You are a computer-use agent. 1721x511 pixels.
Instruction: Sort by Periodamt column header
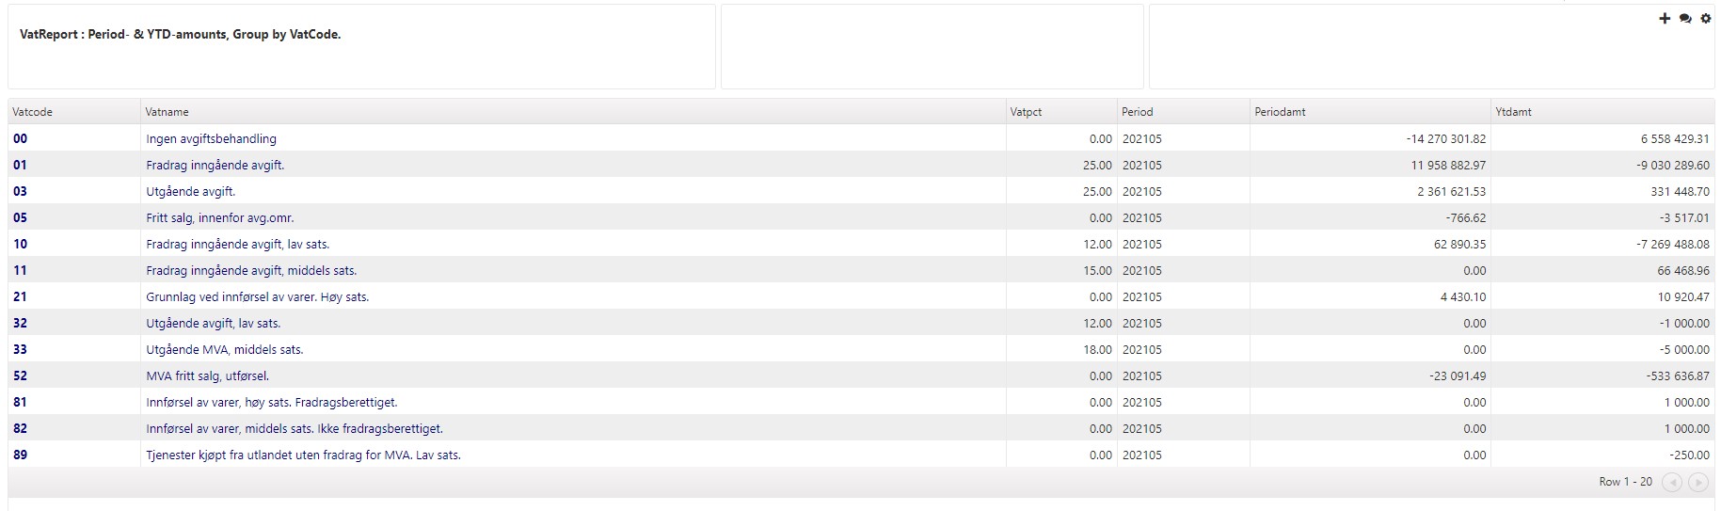tap(1280, 112)
